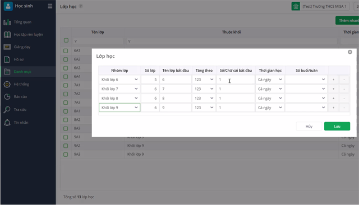The image size is (359, 205).
Task: Remove the Khối lớp 7 row
Action: [344, 89]
